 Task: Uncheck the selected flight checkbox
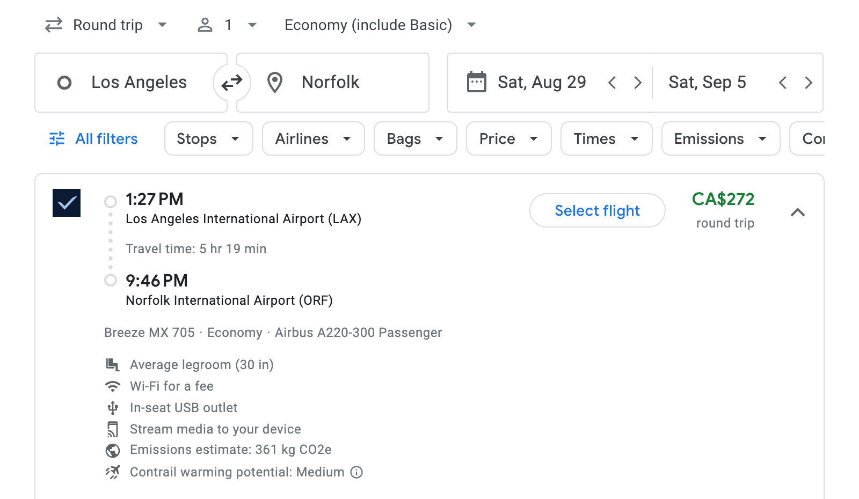[x=67, y=202]
